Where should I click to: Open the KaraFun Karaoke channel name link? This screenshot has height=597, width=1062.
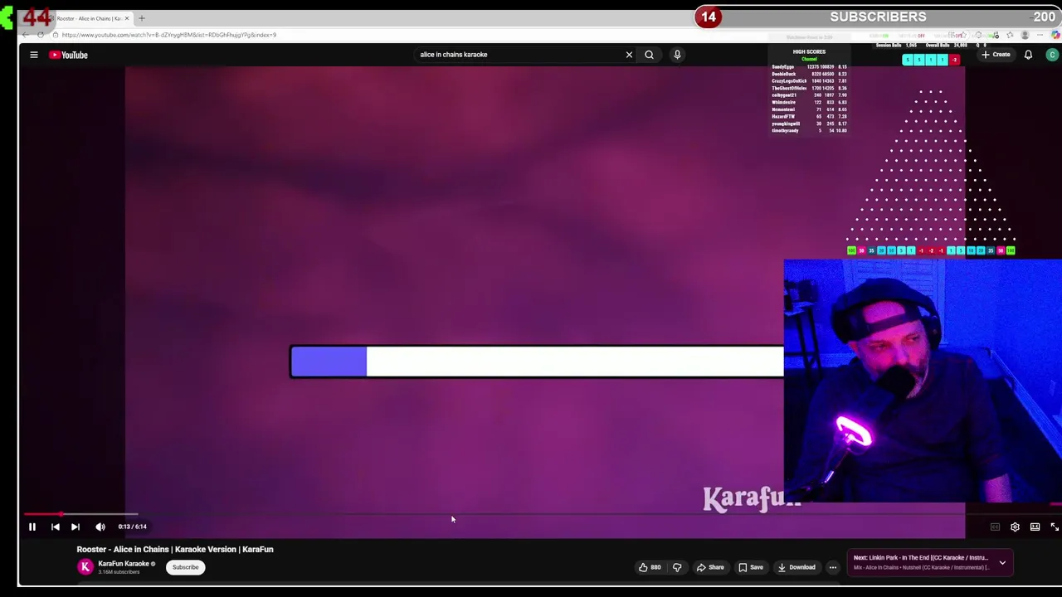[124, 564]
